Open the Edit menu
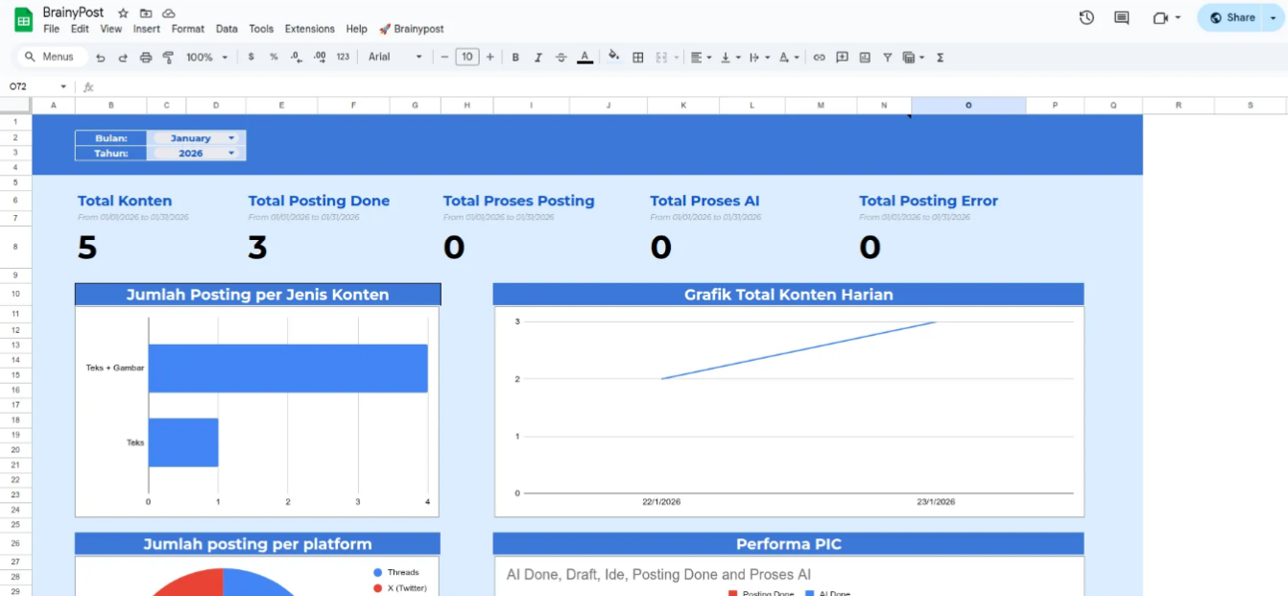This screenshot has height=596, width=1288. tap(80, 29)
